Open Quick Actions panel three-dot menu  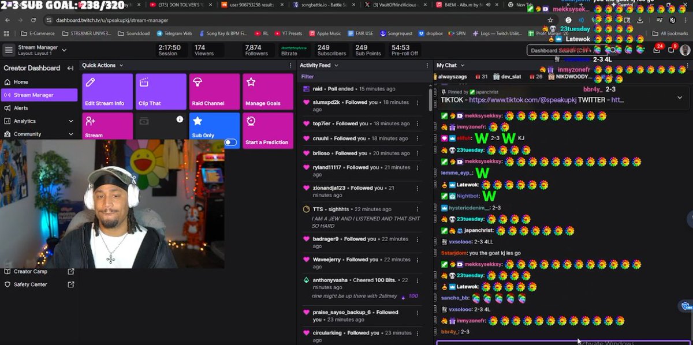pyautogui.click(x=290, y=66)
